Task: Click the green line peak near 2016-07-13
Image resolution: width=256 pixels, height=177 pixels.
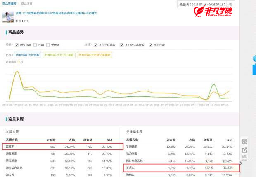Action: point(213,84)
